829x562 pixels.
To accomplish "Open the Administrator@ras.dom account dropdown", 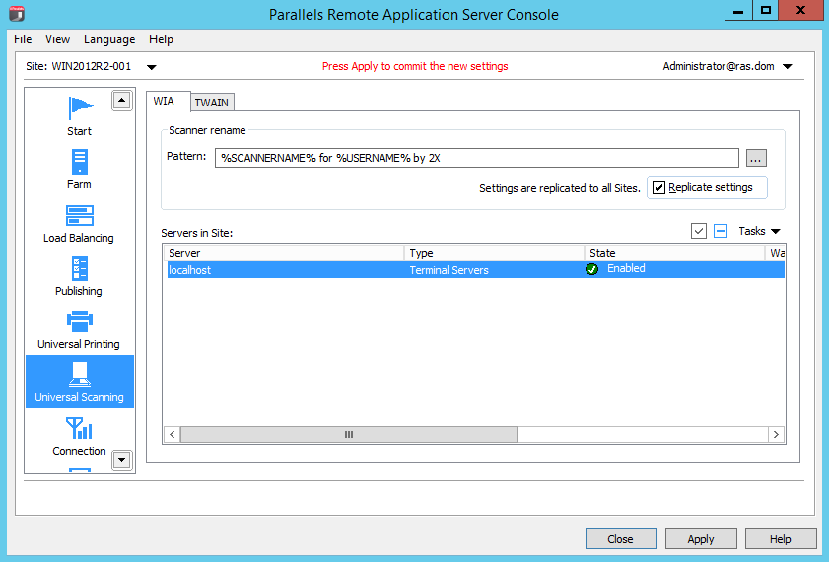I will pos(788,67).
